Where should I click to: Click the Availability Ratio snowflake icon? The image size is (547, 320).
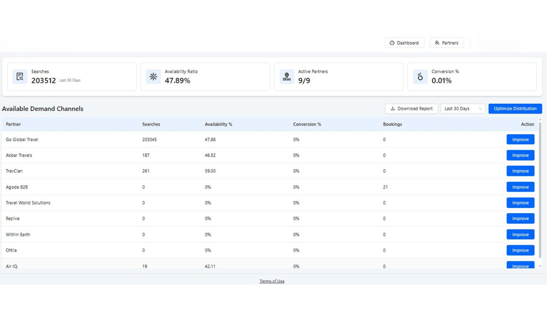click(153, 76)
